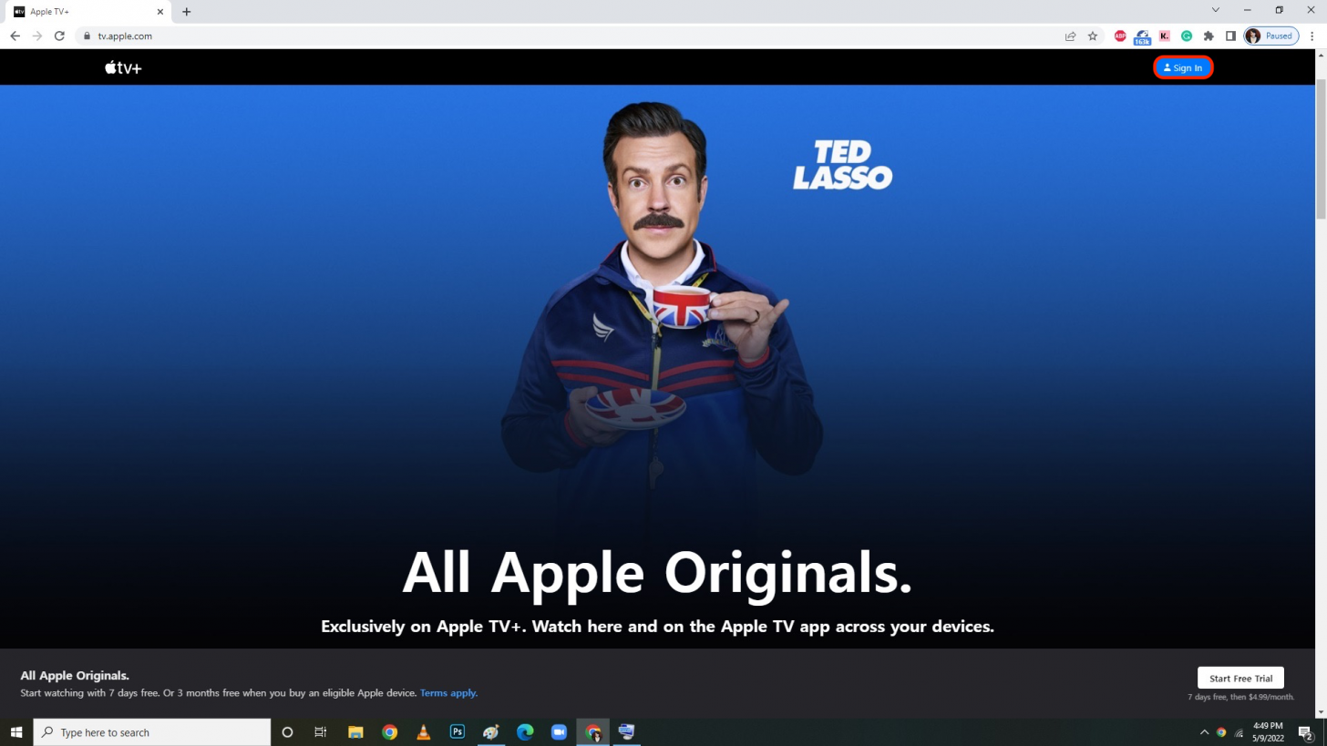1327x746 pixels.
Task: Click the Grammarly extension icon
Action: tap(1187, 36)
